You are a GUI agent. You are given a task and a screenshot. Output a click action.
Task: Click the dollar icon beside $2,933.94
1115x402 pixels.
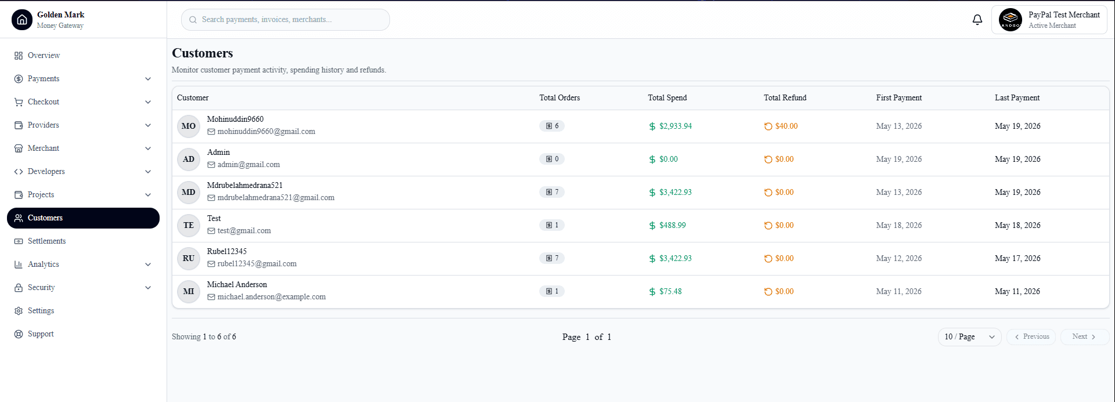coord(652,126)
